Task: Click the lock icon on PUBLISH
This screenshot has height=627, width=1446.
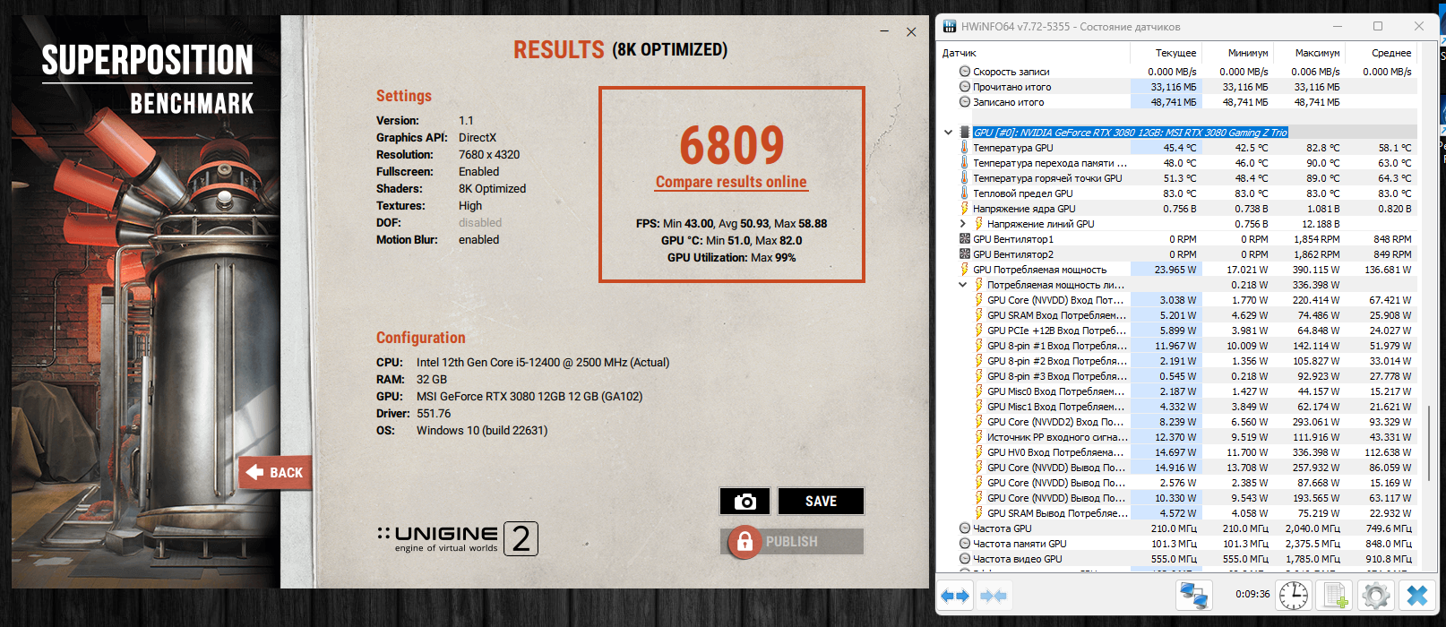Action: [x=744, y=542]
